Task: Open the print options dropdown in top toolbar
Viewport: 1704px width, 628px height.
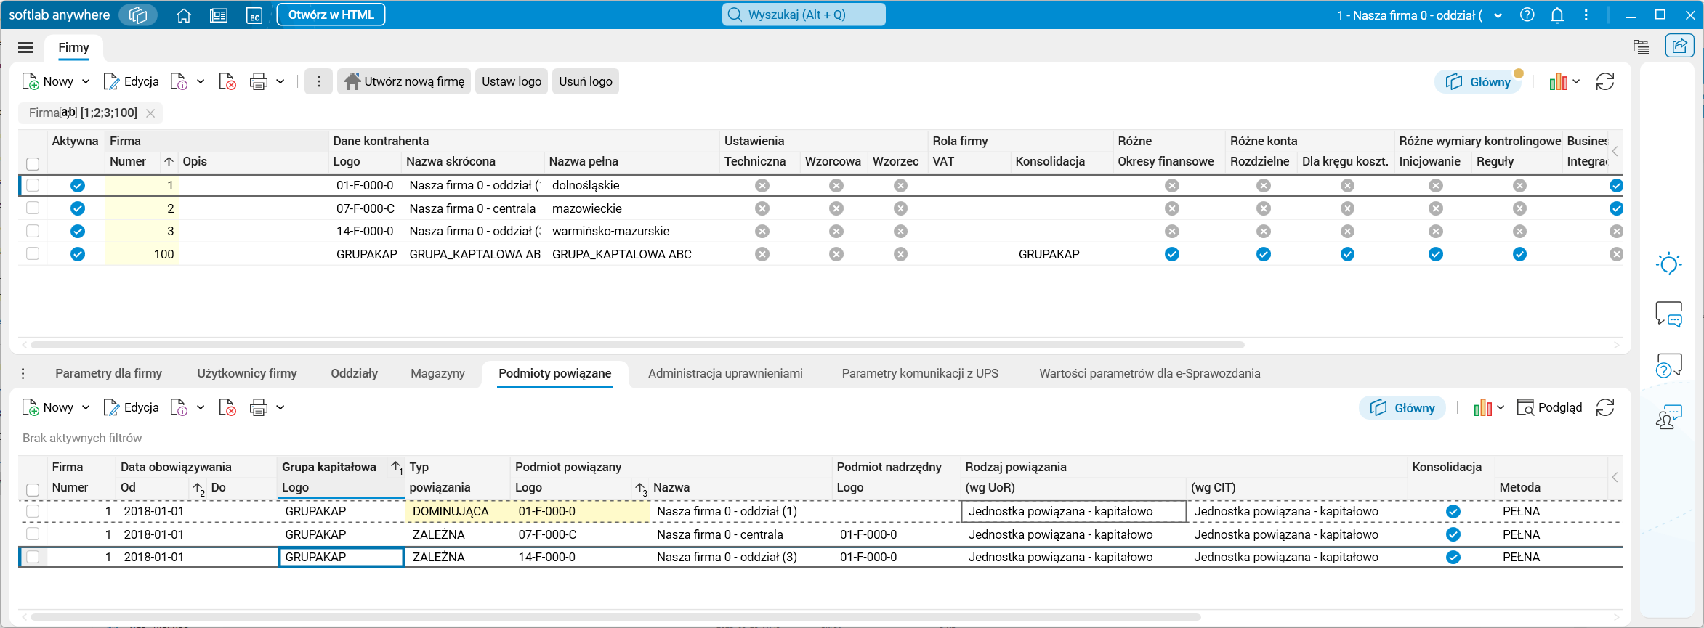Action: [280, 82]
